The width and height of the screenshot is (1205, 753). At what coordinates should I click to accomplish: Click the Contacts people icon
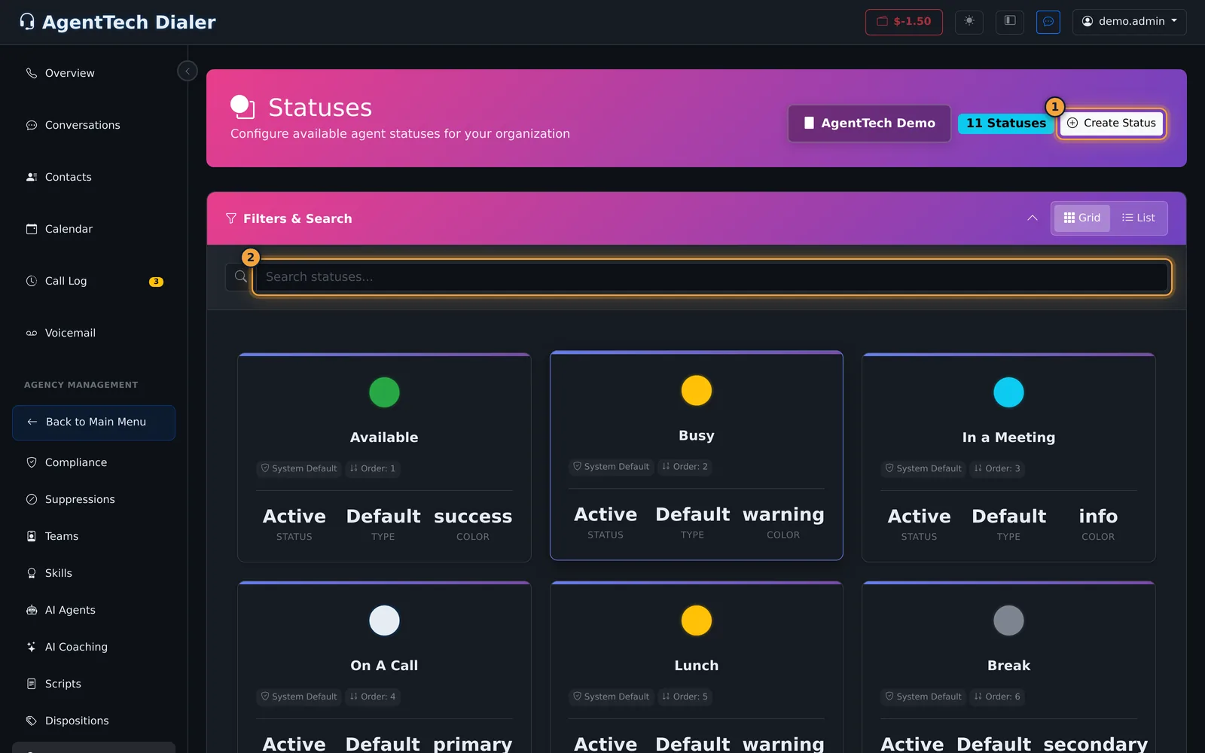point(32,177)
